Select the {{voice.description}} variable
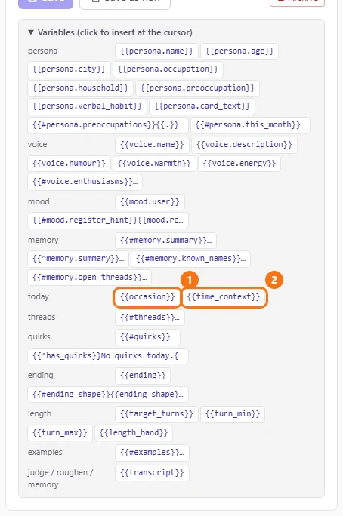 click(244, 145)
